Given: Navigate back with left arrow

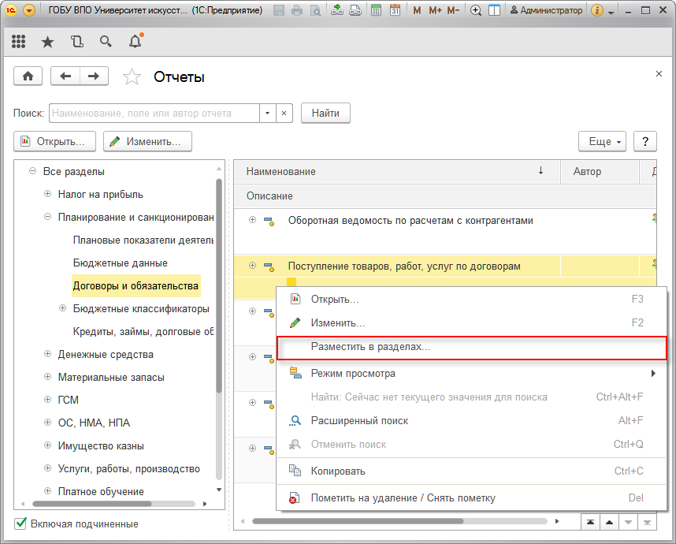Looking at the screenshot, I should click(65, 76).
